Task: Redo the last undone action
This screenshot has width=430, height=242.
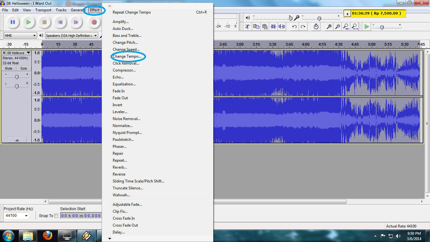Action: point(303,26)
